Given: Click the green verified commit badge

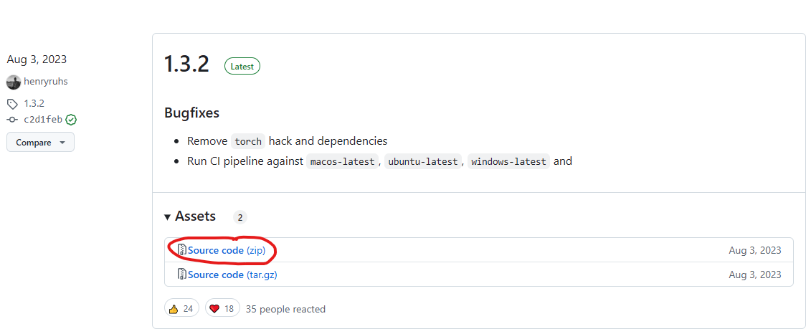Looking at the screenshot, I should point(71,120).
